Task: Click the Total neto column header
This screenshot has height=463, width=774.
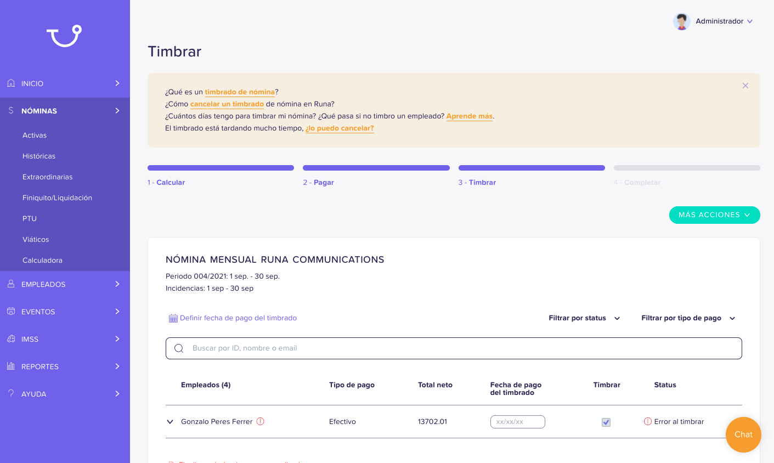Action: 435,385
